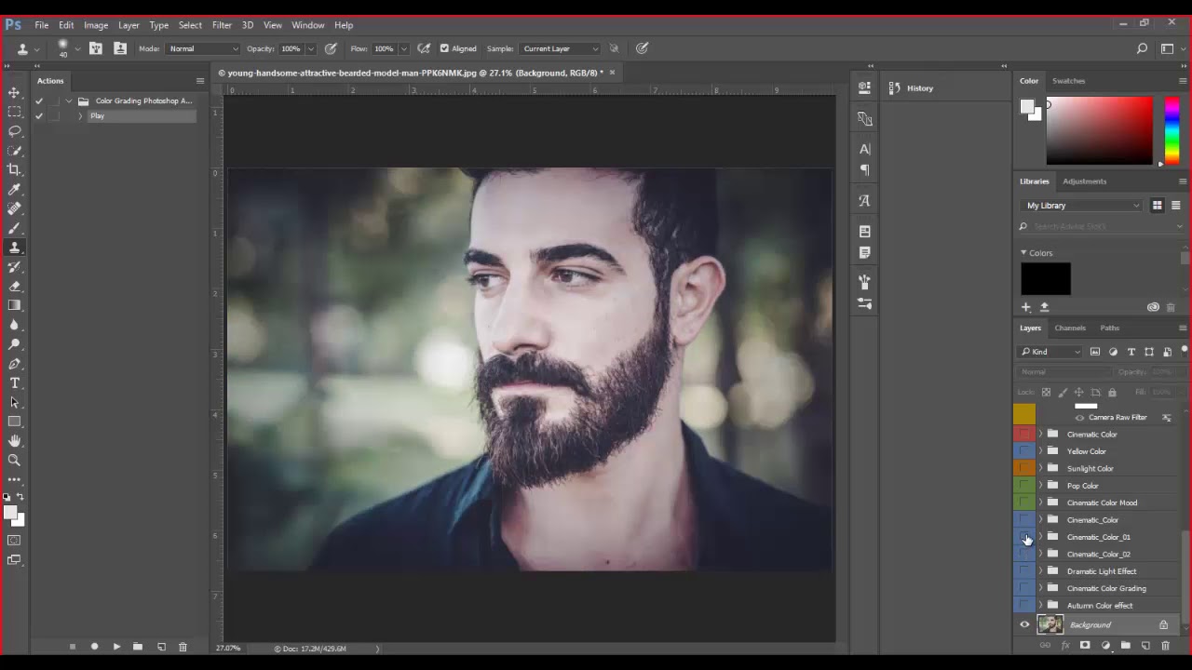The width and height of the screenshot is (1192, 670).
Task: Show the Cinematic Color group layer
Action: [x=1024, y=435]
